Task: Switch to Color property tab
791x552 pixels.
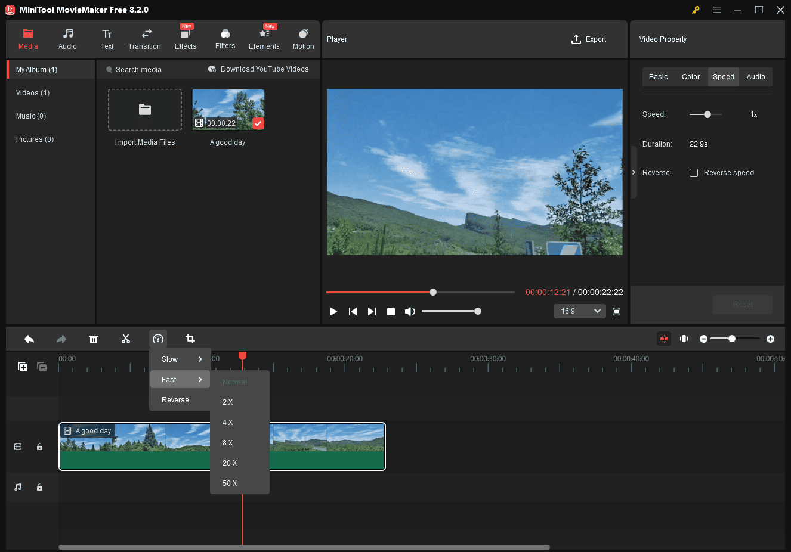Action: point(691,77)
